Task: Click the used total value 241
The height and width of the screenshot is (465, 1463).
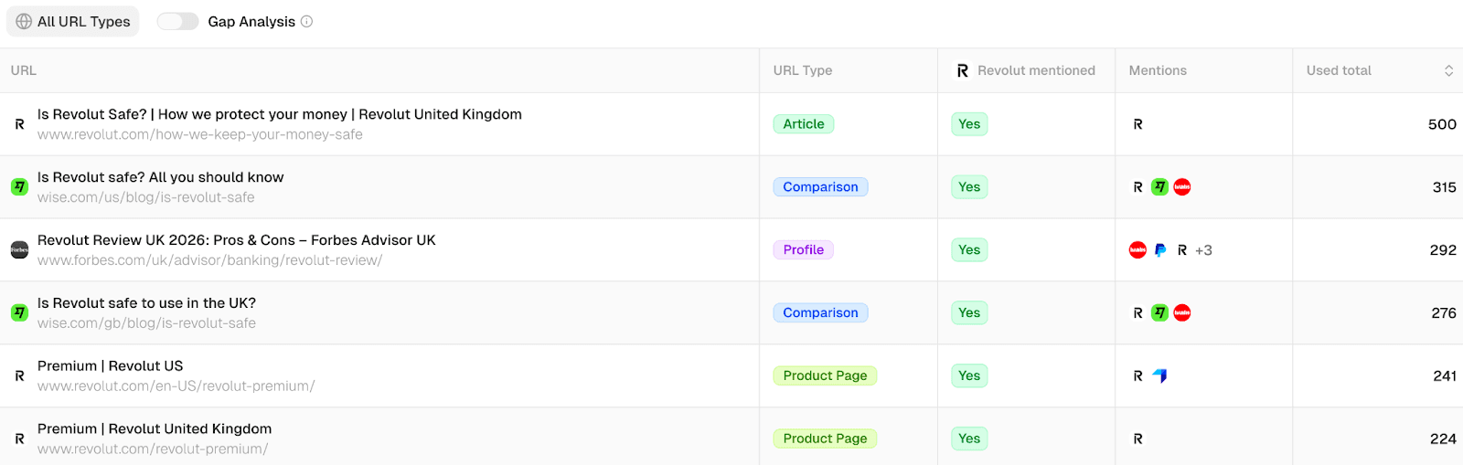Action: pos(1445,376)
